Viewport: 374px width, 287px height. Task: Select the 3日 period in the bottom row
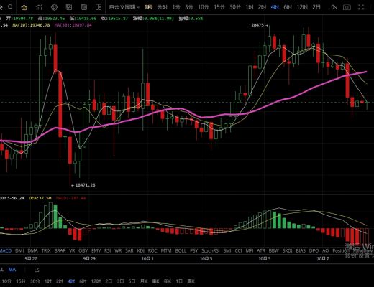tap(120, 281)
